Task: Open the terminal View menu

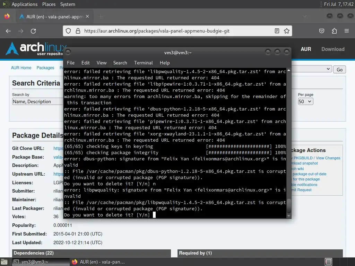Action: coord(102,63)
